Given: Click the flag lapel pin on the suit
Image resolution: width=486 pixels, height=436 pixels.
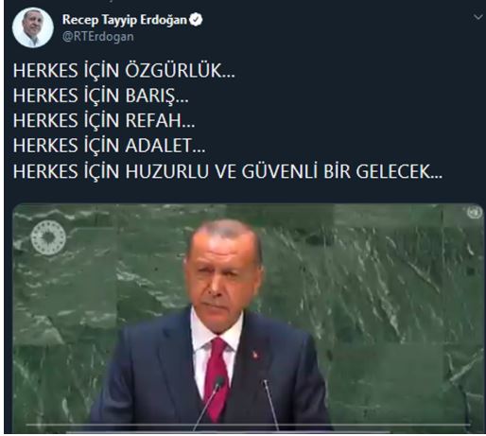Looking at the screenshot, I should point(255,355).
